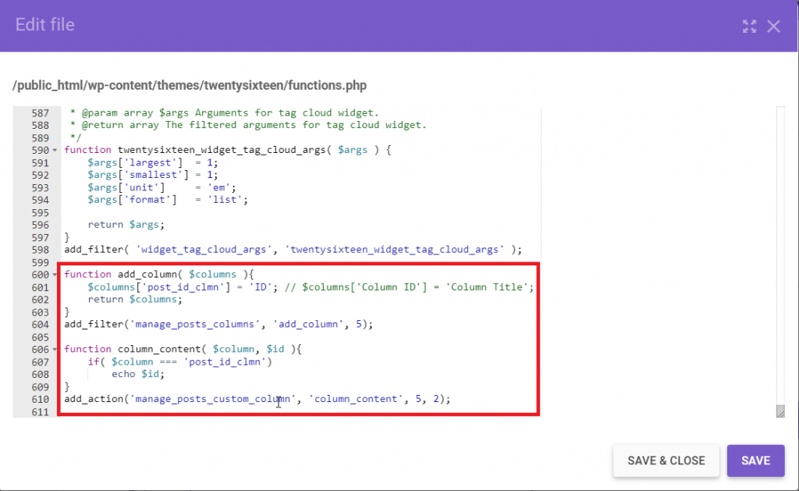
Task: Click the return $args; line
Action: (x=125, y=224)
